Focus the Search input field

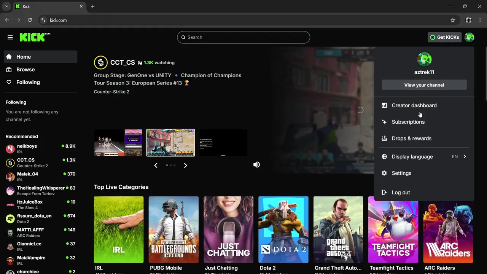243,37
